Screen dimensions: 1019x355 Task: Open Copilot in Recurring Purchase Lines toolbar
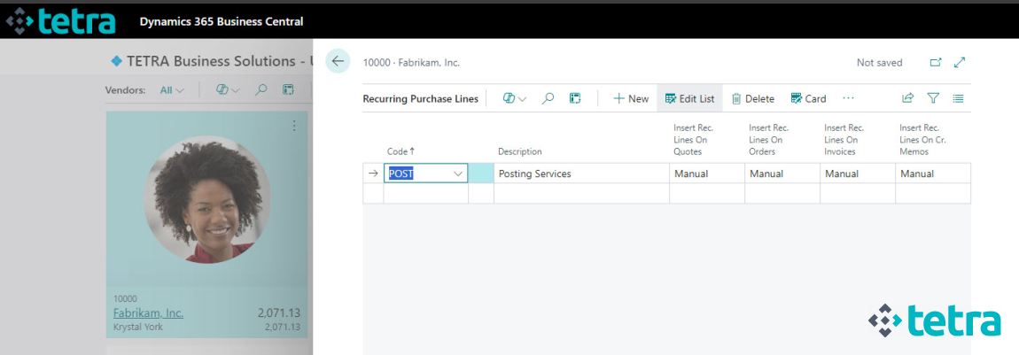point(514,98)
